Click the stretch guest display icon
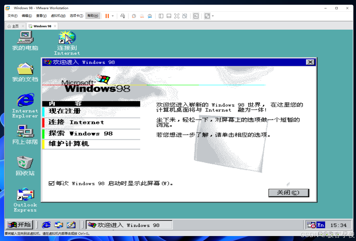This screenshot has height=241, width=356. [207, 16]
